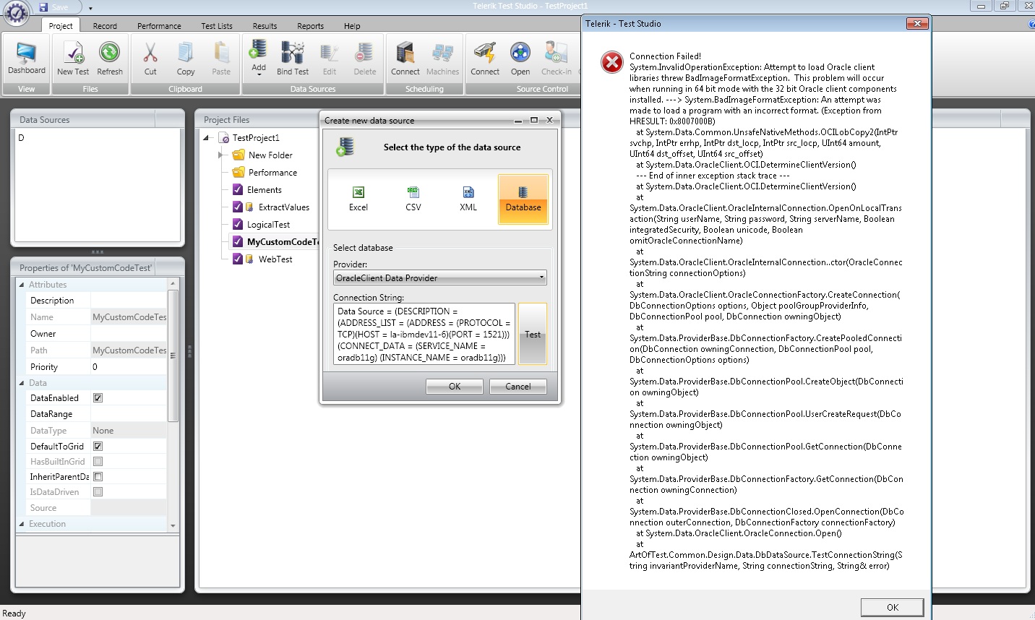Screen dimensions: 1035x620
Task: Go to the Test Lists tab
Action: [x=217, y=26]
